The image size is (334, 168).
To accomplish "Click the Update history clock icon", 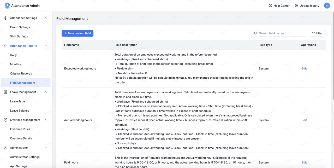I will [x=296, y=6].
